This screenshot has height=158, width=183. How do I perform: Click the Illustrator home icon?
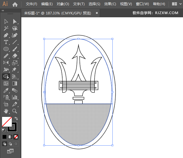tap(15, 4)
